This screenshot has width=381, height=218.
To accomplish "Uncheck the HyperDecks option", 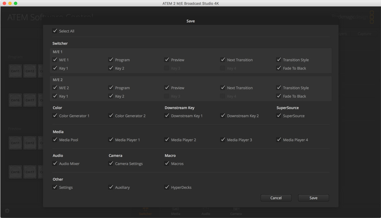I will point(167,187).
